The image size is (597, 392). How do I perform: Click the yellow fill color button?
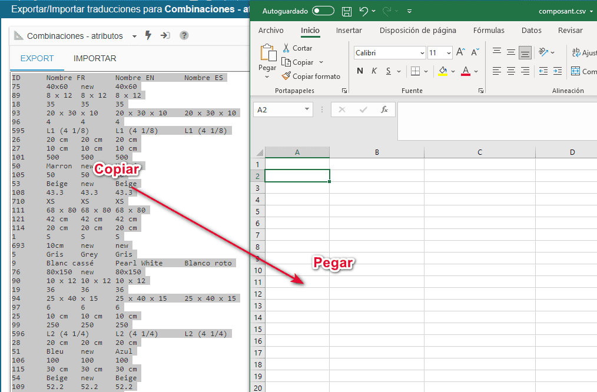tap(443, 71)
